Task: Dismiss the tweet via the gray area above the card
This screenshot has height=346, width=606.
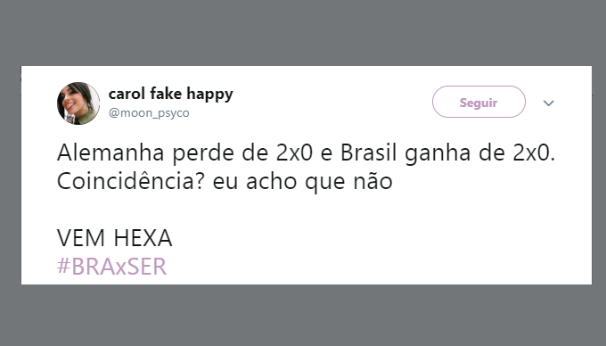Action: click(303, 33)
